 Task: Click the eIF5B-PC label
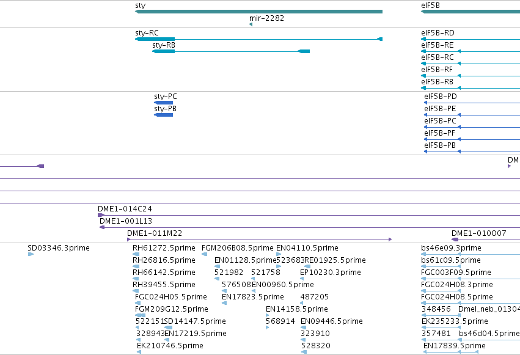(x=440, y=121)
